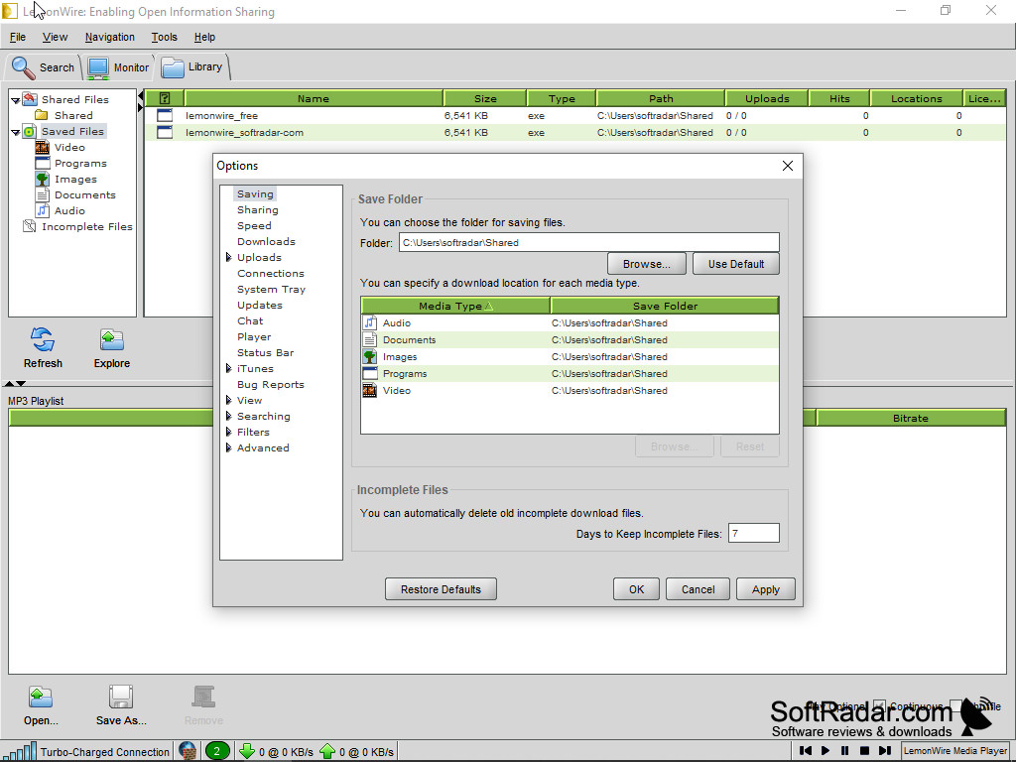Screen dimensions: 1016x762
Task: Open the File menu
Action: point(18,37)
